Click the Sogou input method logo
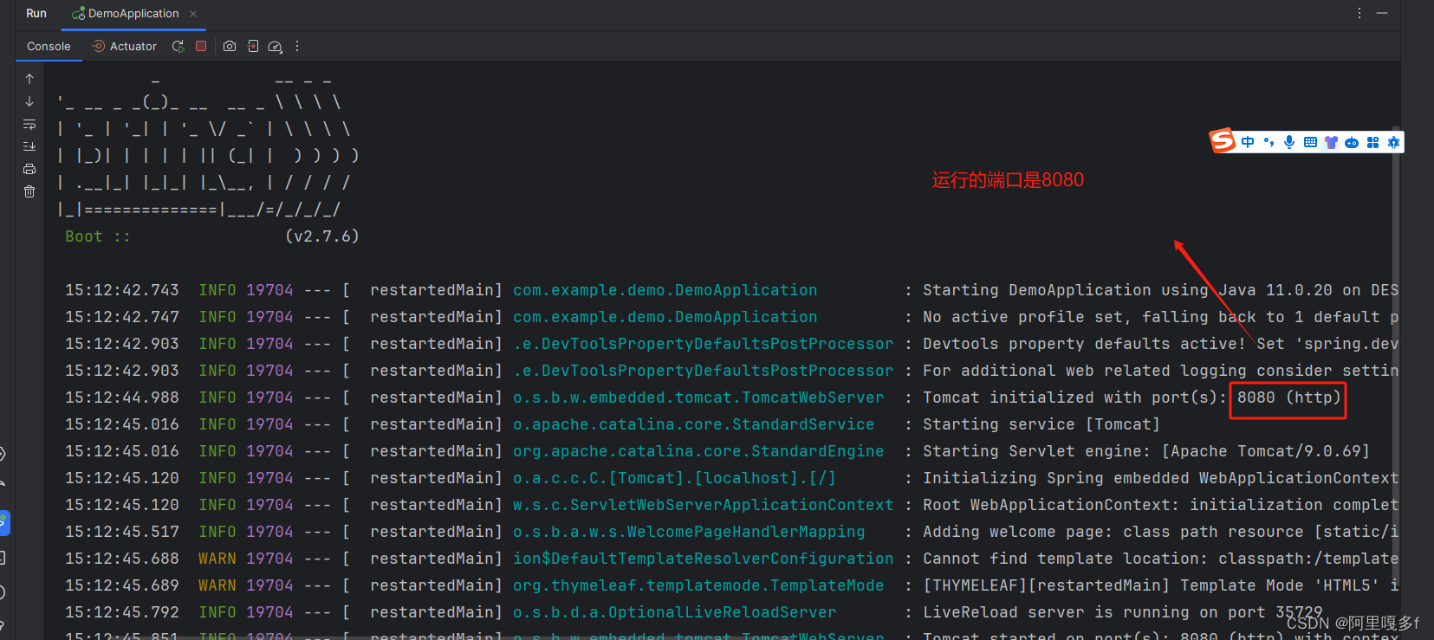The height and width of the screenshot is (640, 1434). [1223, 140]
